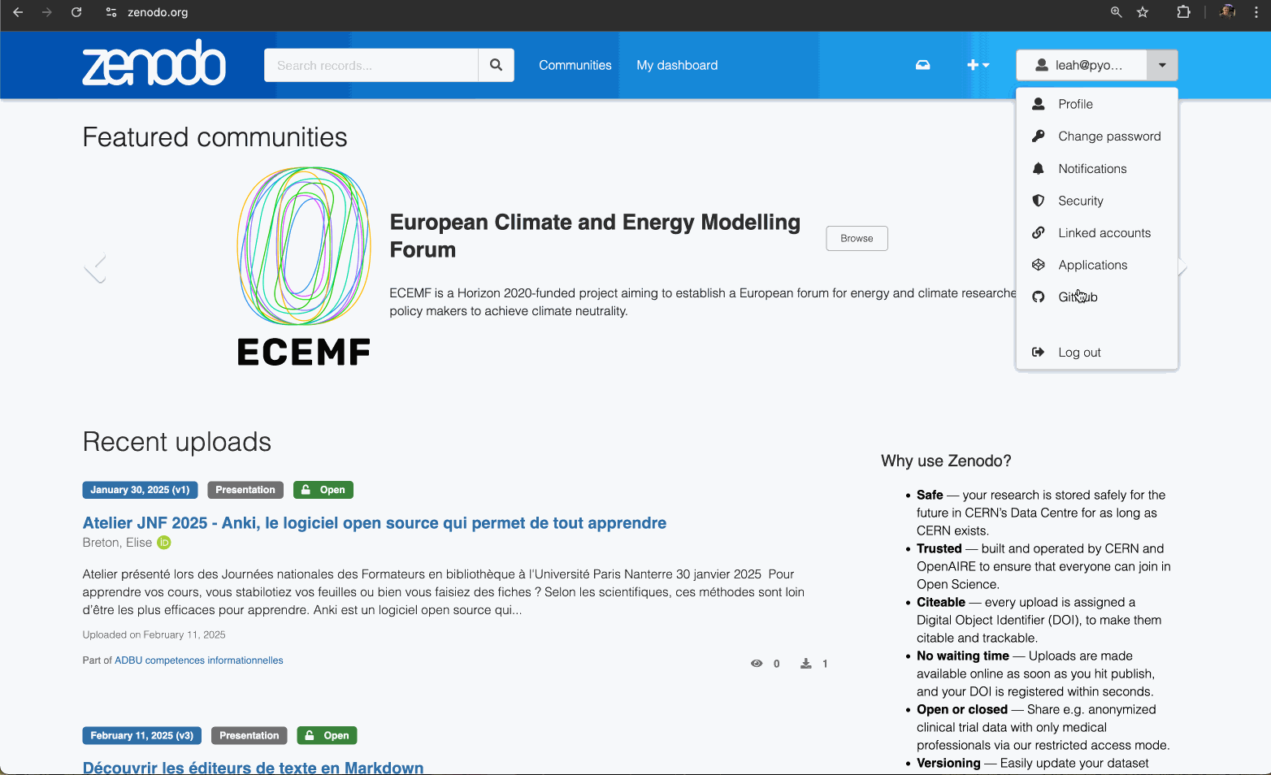Image resolution: width=1271 pixels, height=775 pixels.
Task: Click the search magnifier button
Action: 496,65
